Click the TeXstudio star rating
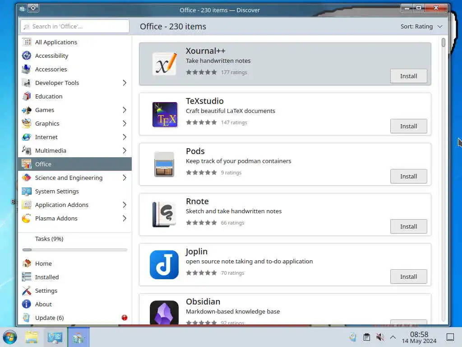The height and width of the screenshot is (347, 462). coord(201,122)
